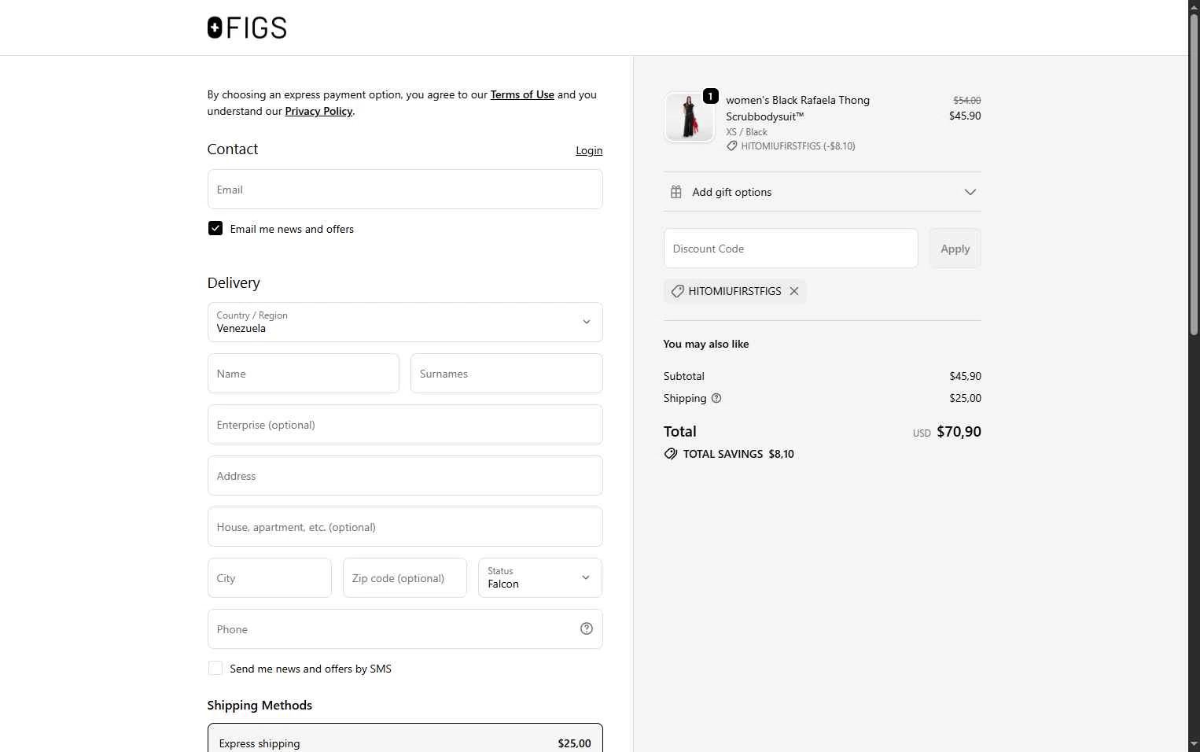Open the Status dropdown showing Falcon
The image size is (1200, 752).
pyautogui.click(x=539, y=578)
